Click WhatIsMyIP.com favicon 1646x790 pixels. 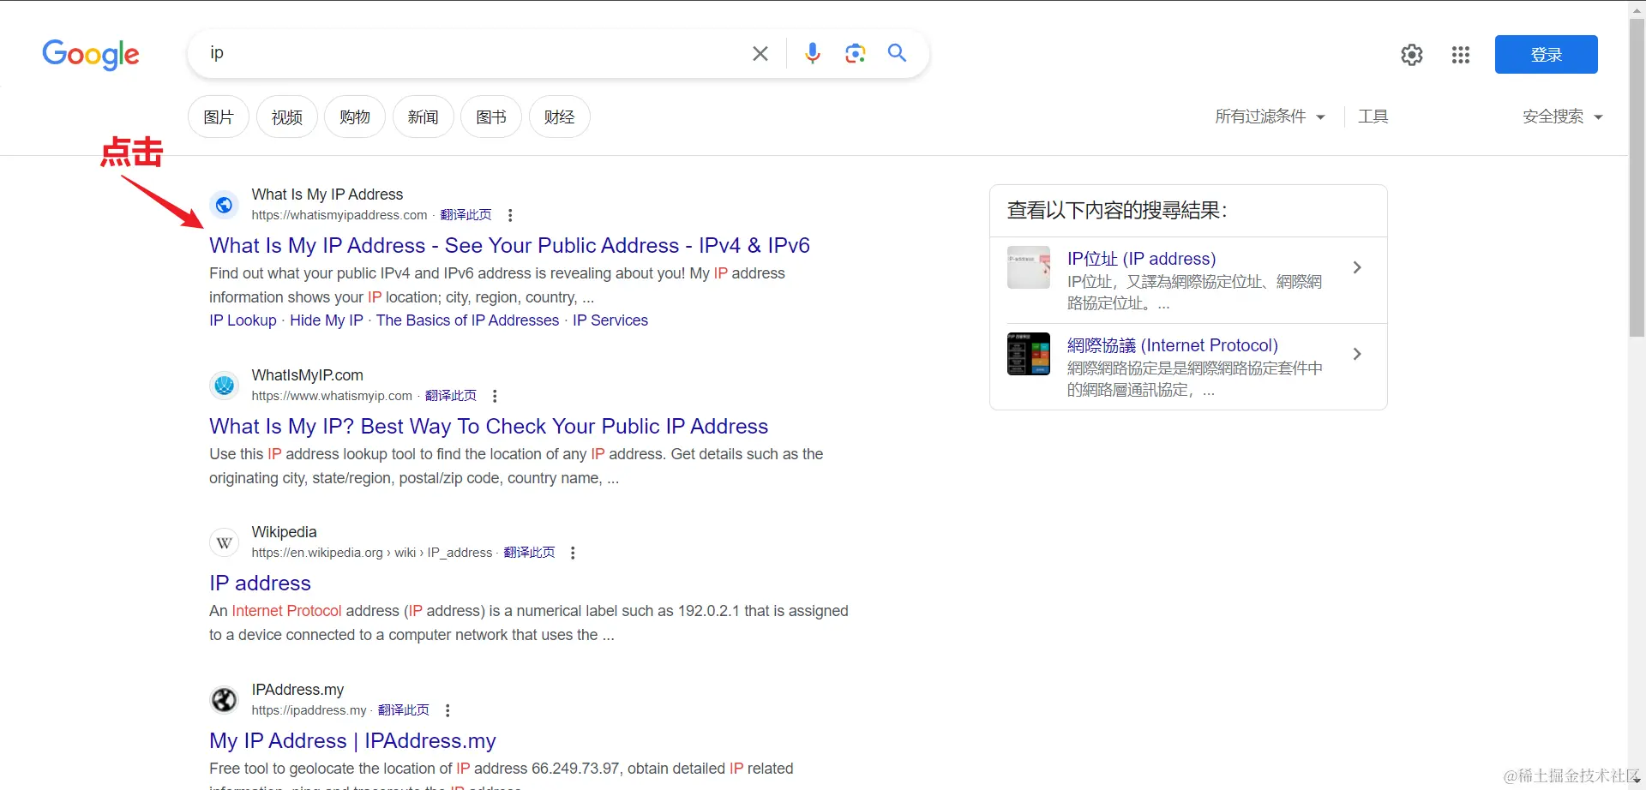point(224,386)
